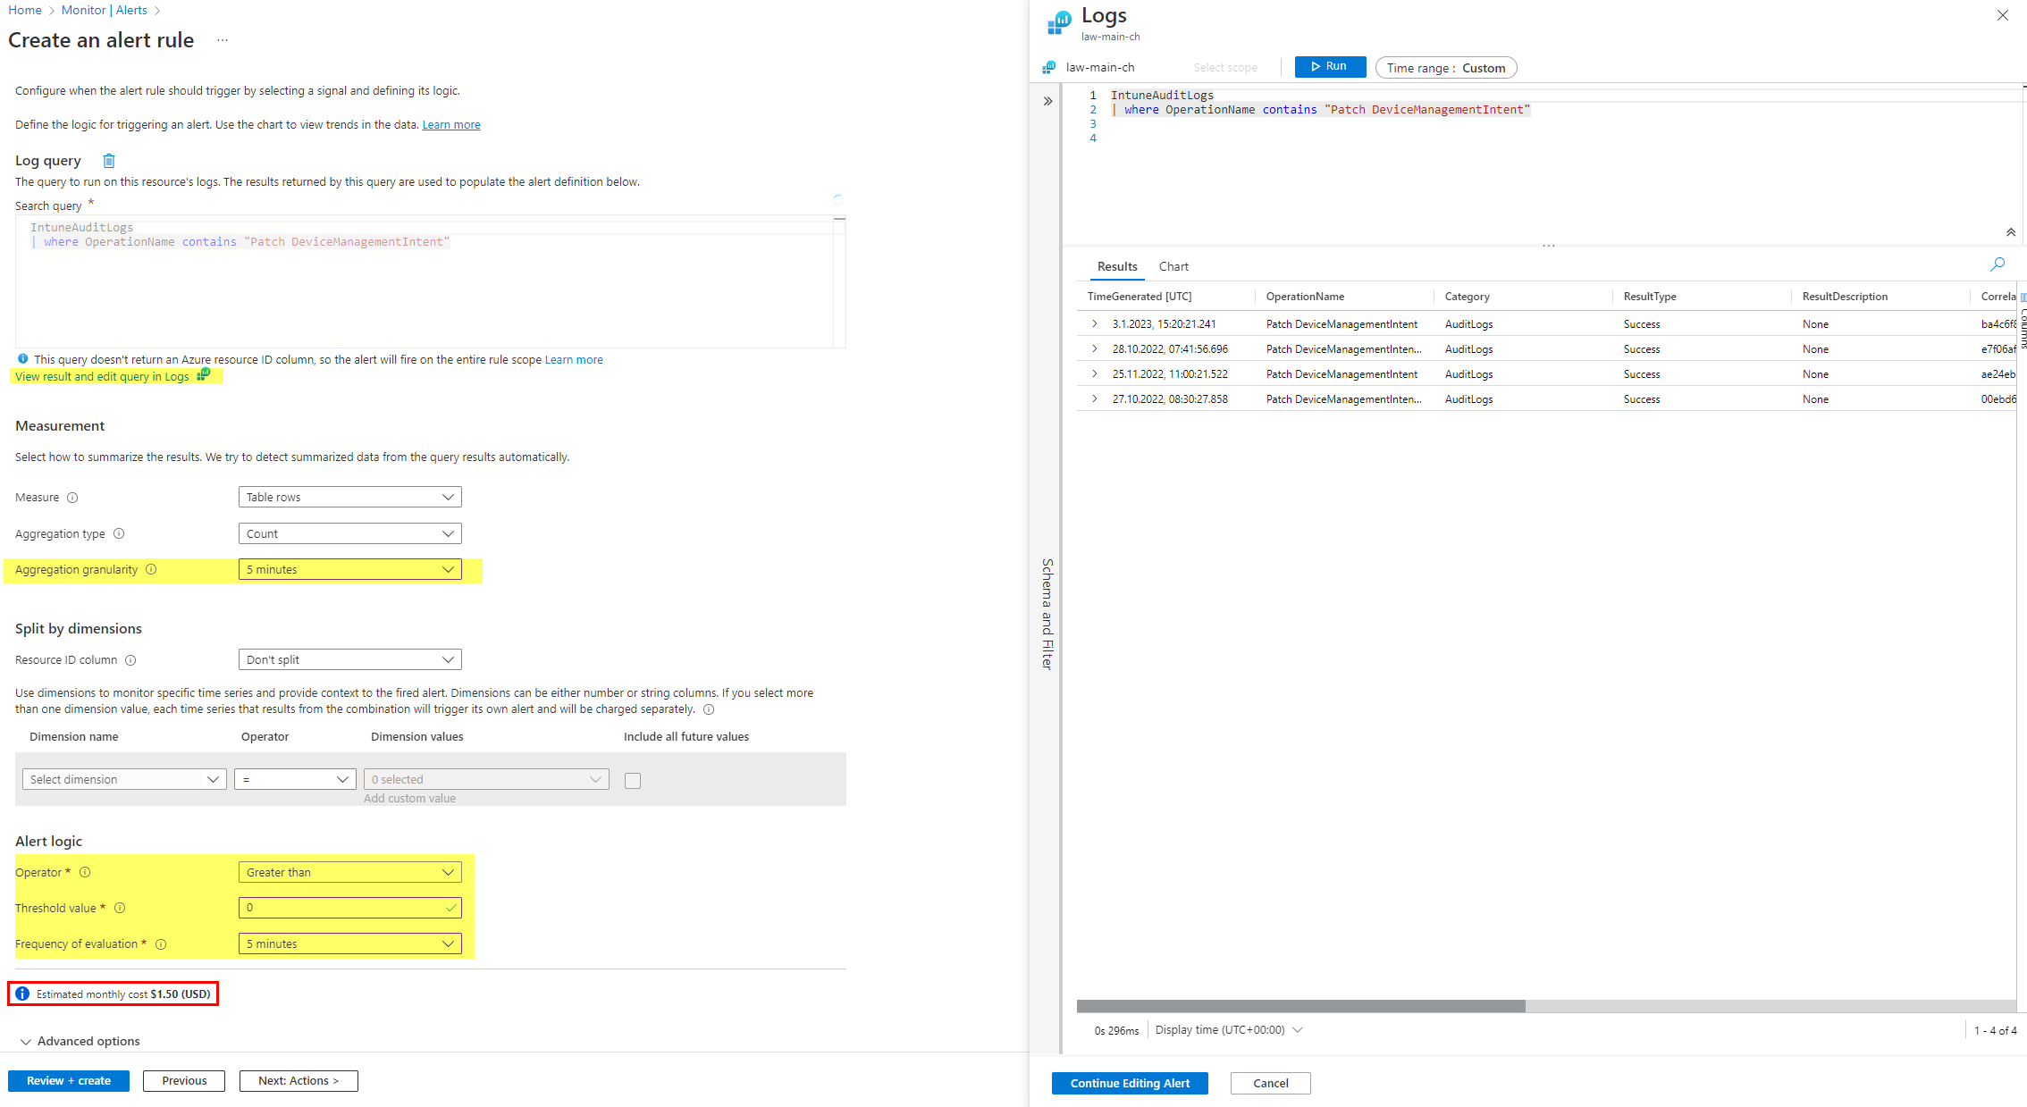Select the Results tab
Screen dimensions: 2027x1107
pos(1117,267)
